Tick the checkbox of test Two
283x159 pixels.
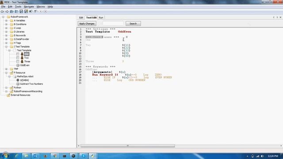click(18, 58)
